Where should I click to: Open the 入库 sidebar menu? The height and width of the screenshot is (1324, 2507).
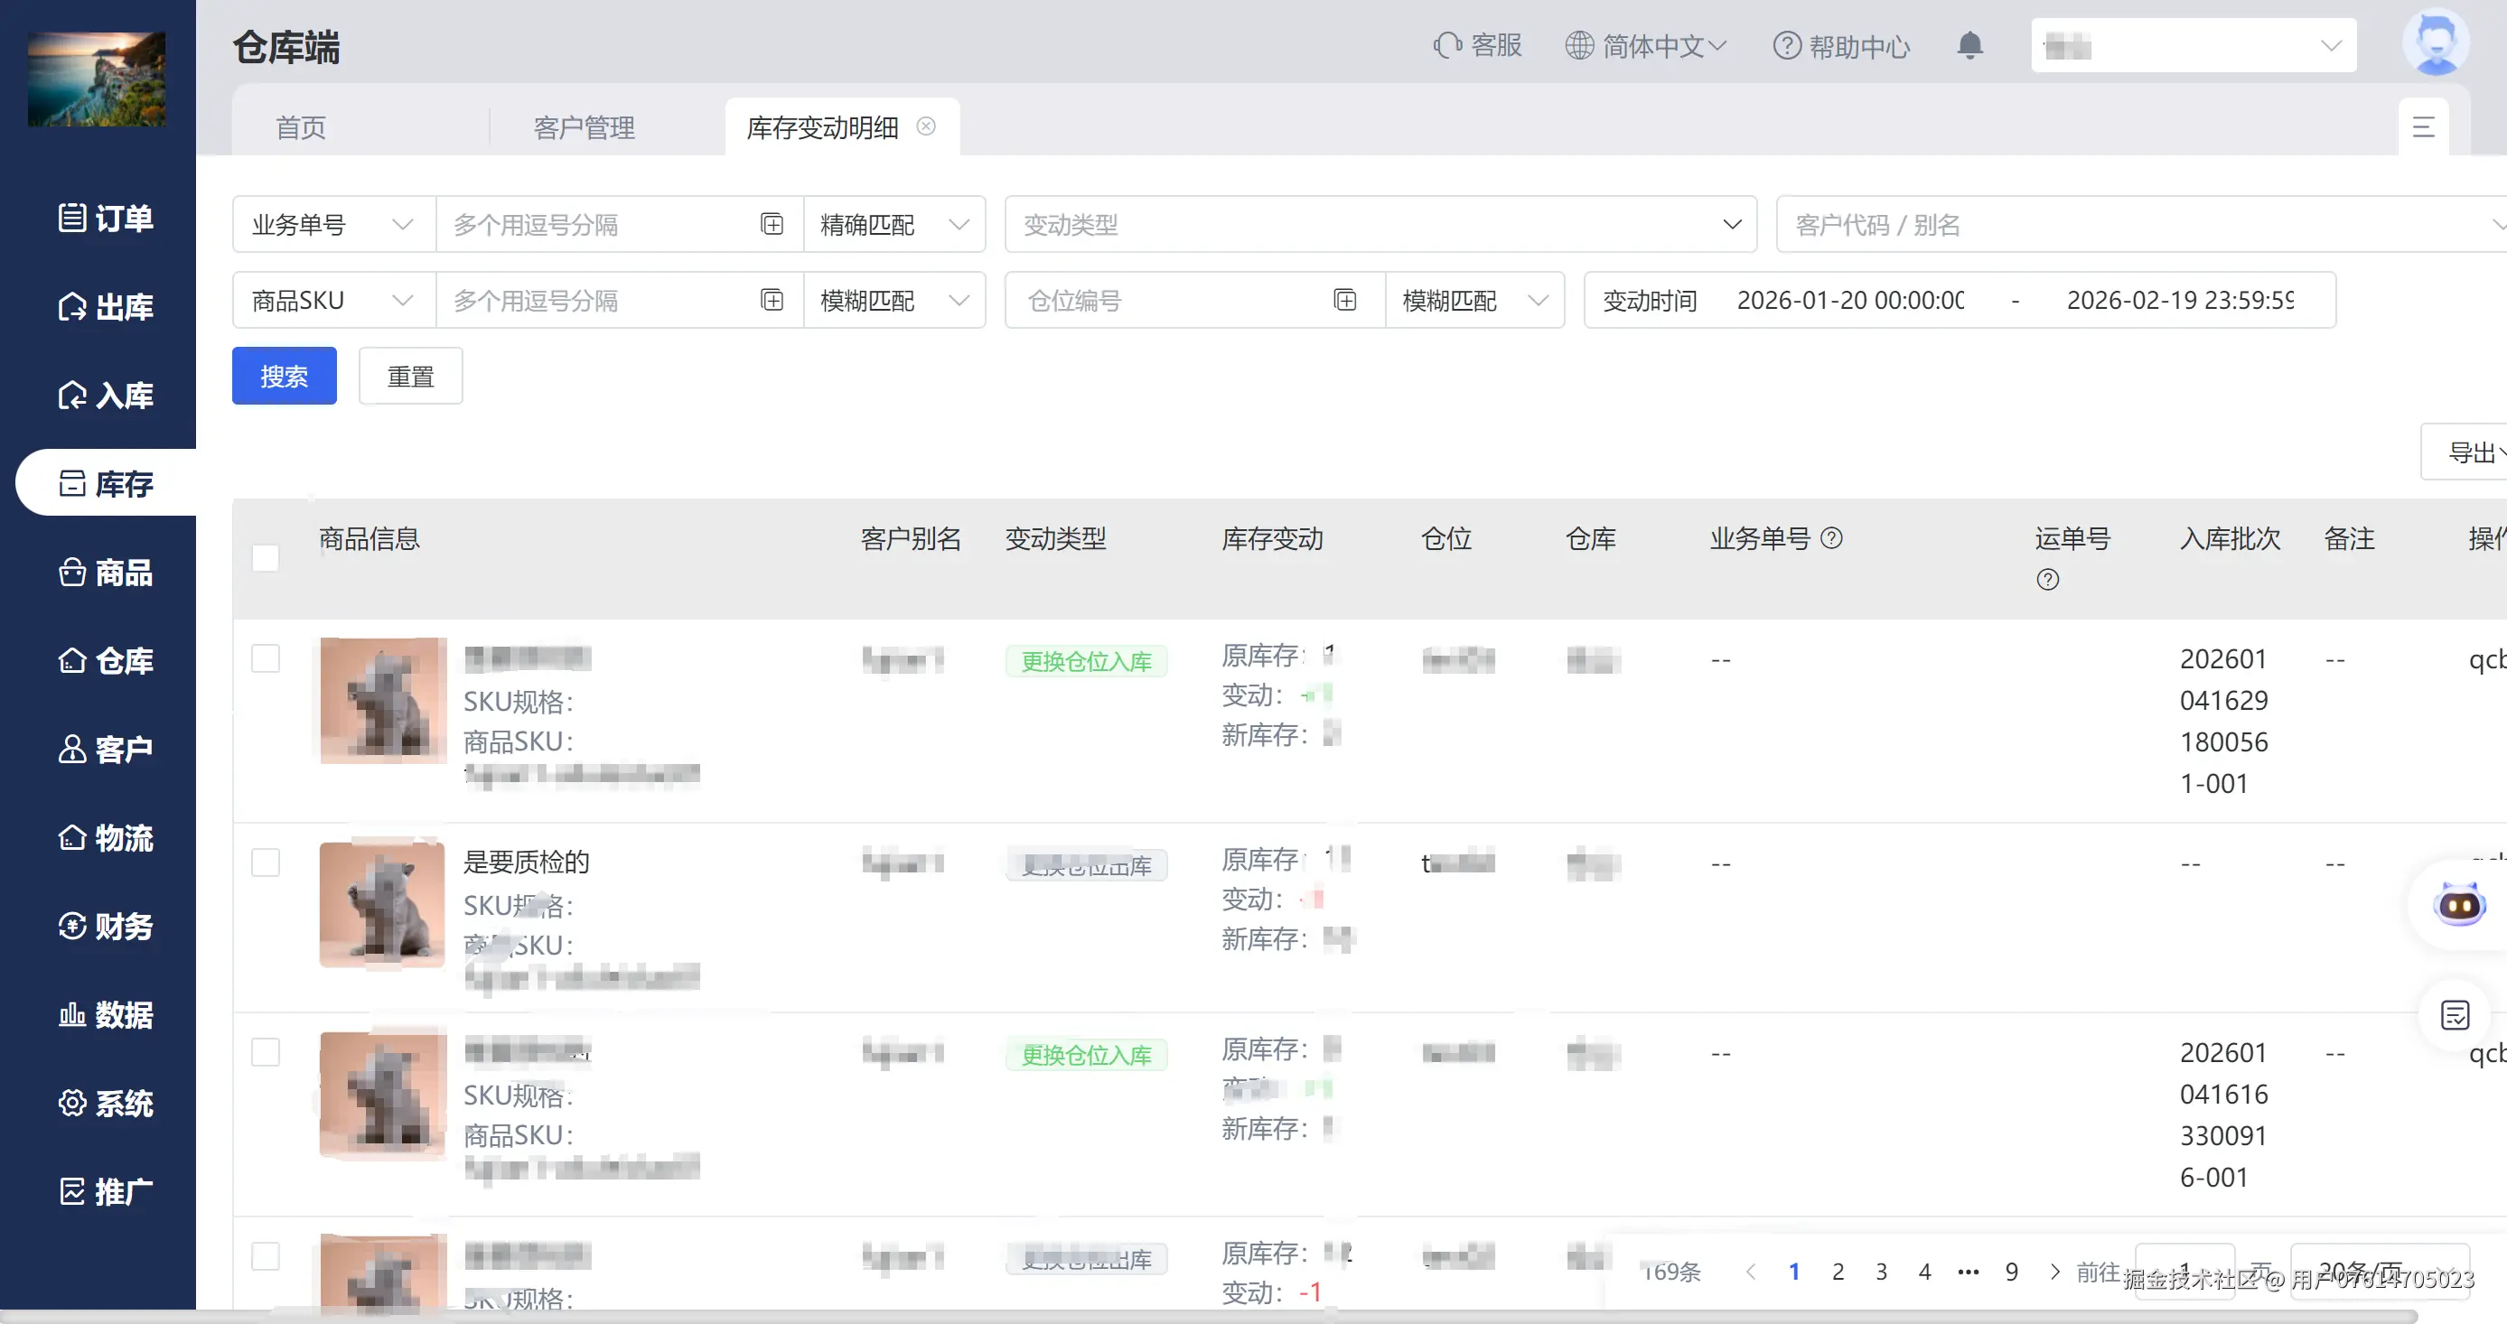[x=106, y=395]
